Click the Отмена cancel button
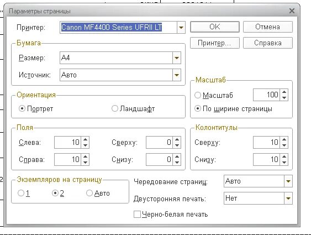Viewport: 311px width, 235px height. tap(268, 27)
